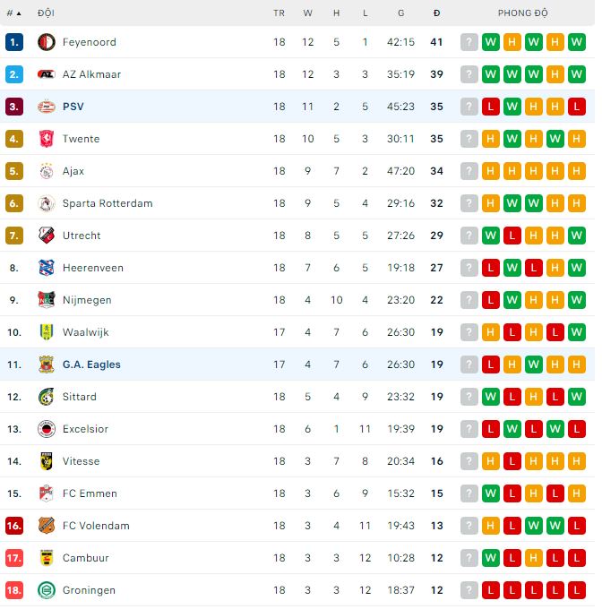Image resolution: width=602 pixels, height=609 pixels.
Task: Click the Ajax club crest icon
Action: [x=47, y=171]
